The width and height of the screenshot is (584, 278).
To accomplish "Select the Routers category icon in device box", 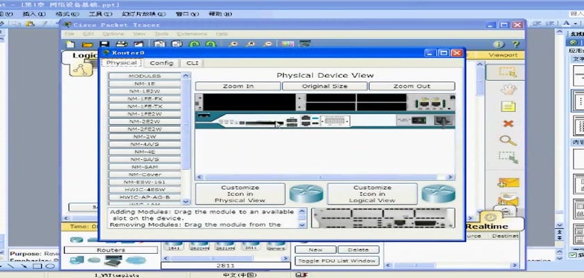I will [x=76, y=239].
